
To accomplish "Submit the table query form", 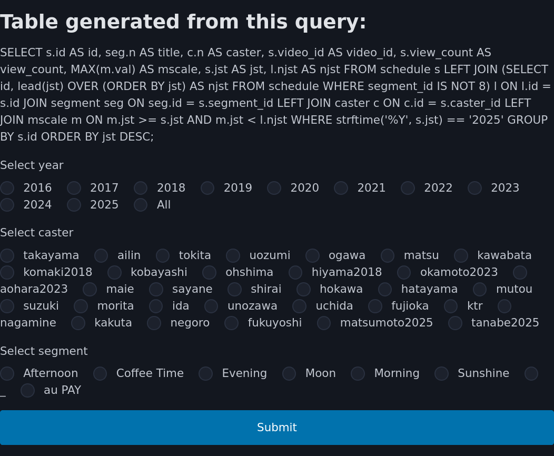I will 277,428.
